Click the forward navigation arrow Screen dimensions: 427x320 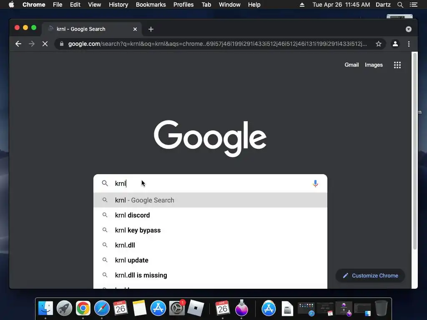pyautogui.click(x=32, y=44)
